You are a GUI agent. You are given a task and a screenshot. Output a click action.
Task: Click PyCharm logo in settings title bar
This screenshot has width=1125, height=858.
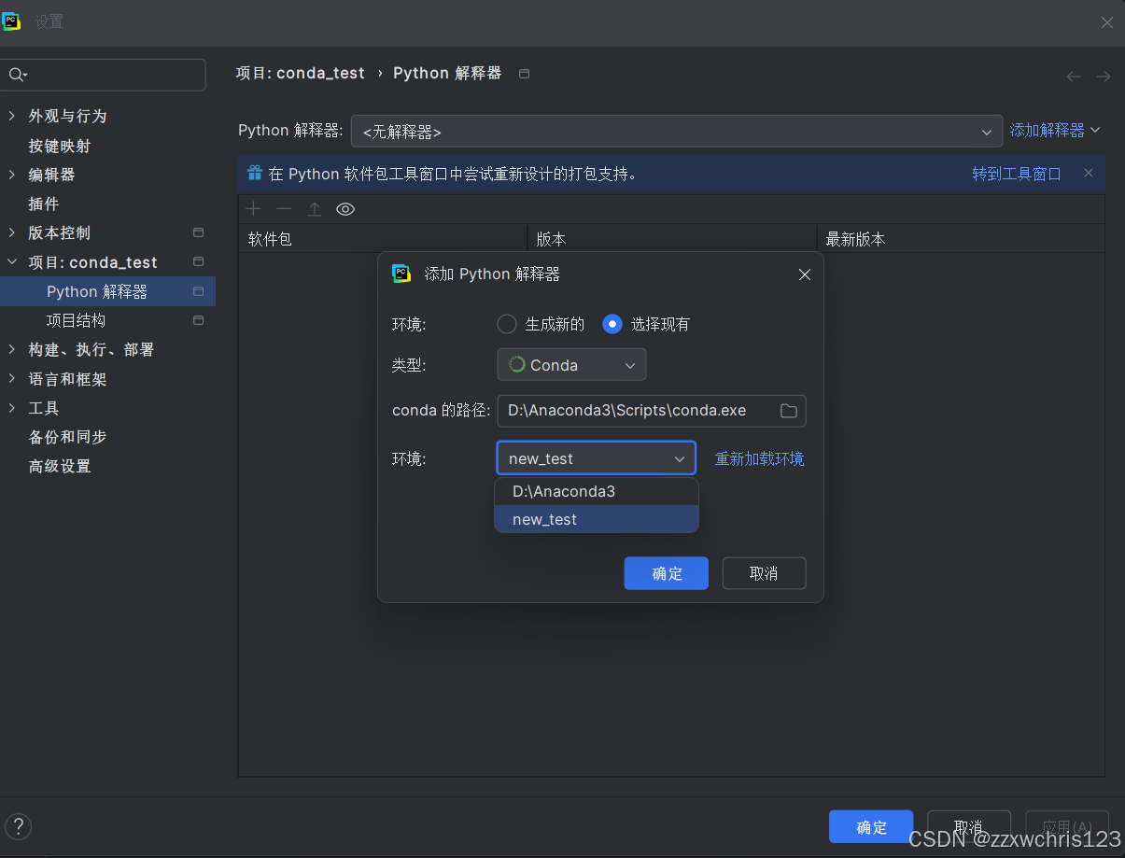pyautogui.click(x=12, y=21)
